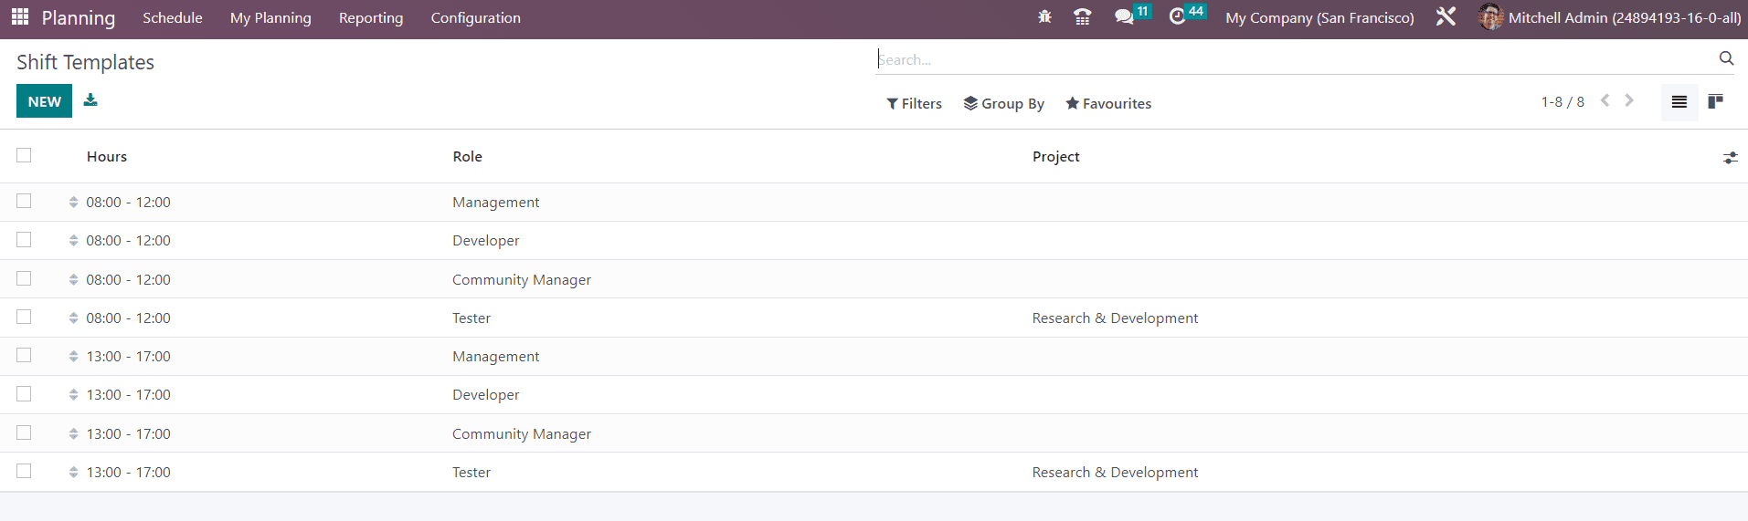Viewport: 1748px width, 521px height.
Task: Click Tester role in 08:00 row
Action: pos(471,318)
